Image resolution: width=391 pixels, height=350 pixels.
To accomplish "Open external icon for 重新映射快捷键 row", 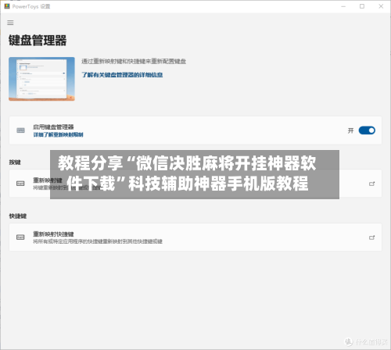I will (x=372, y=237).
